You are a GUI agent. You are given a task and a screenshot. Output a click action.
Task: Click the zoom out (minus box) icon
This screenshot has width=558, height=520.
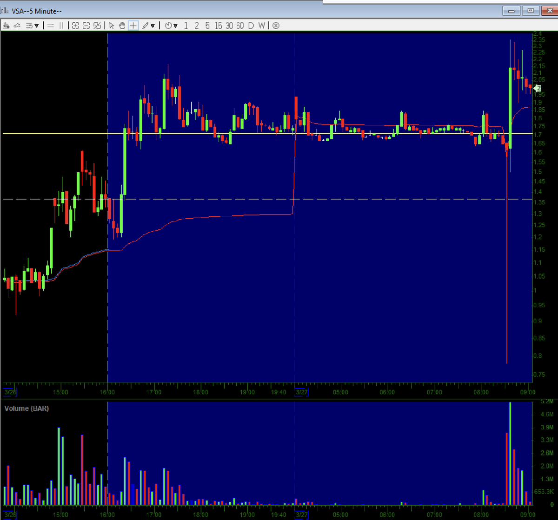pos(86,26)
